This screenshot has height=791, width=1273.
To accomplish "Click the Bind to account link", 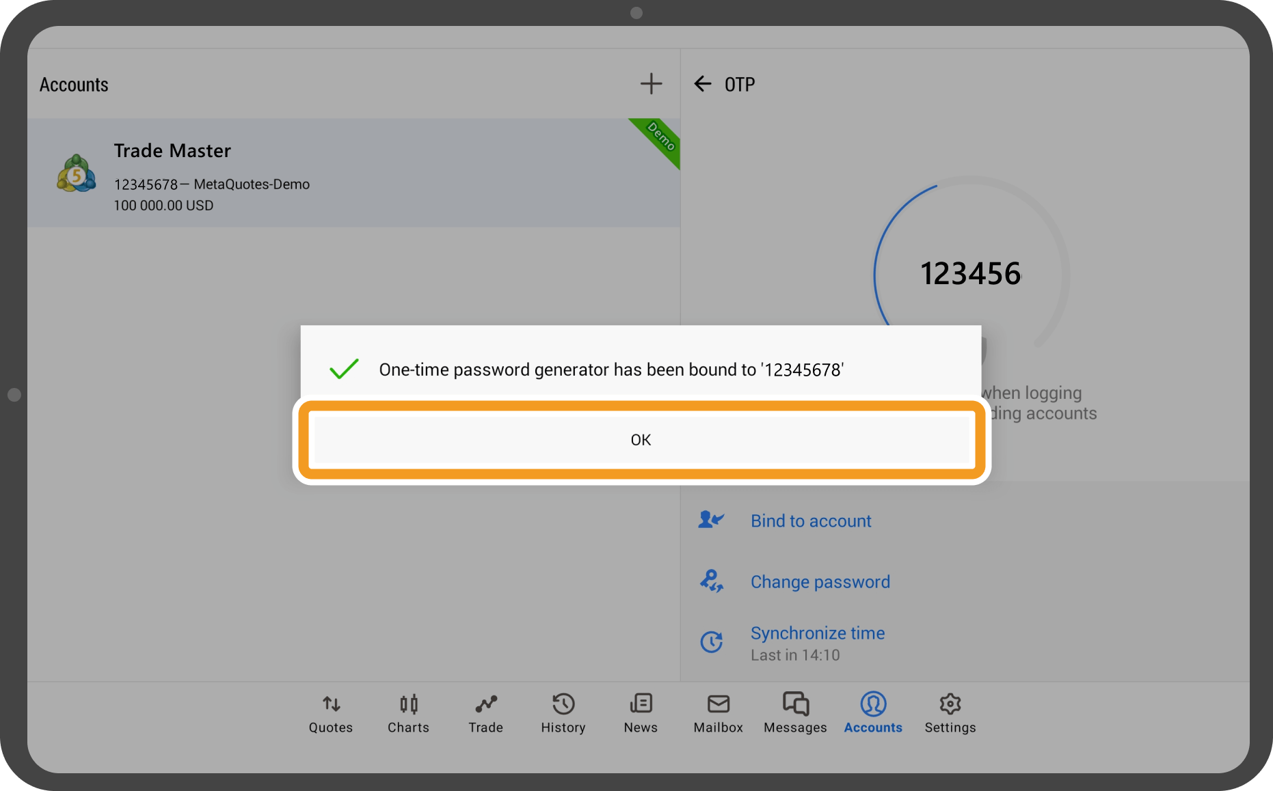I will 811,521.
